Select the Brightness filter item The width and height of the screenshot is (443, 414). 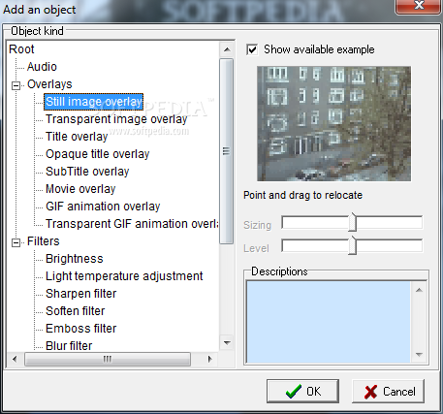[75, 259]
